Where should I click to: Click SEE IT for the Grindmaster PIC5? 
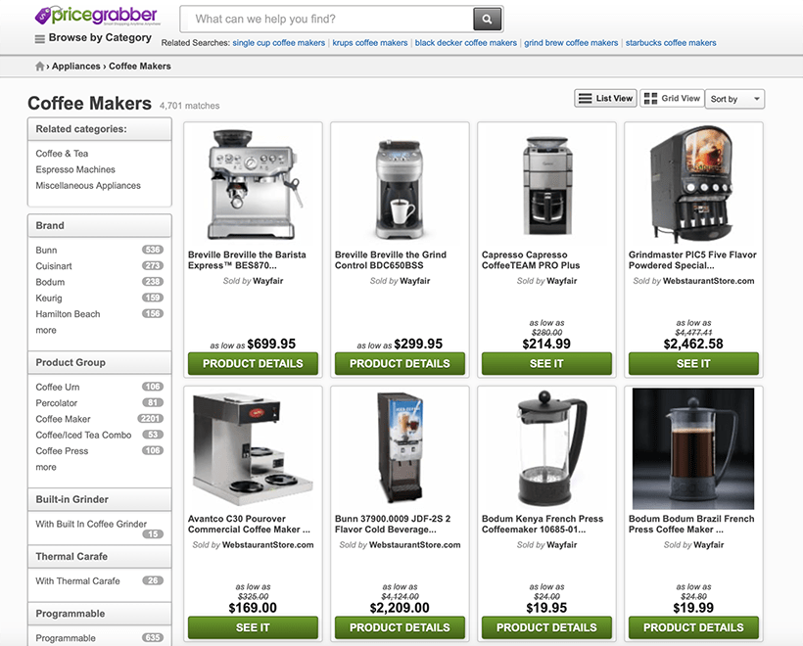693,363
